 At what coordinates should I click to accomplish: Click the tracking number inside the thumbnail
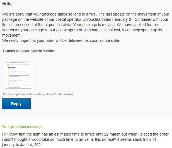[12, 68]
